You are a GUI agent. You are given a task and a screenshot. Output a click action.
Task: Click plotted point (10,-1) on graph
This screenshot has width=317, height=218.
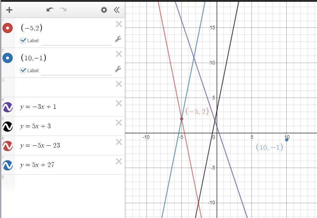[x=286, y=140]
